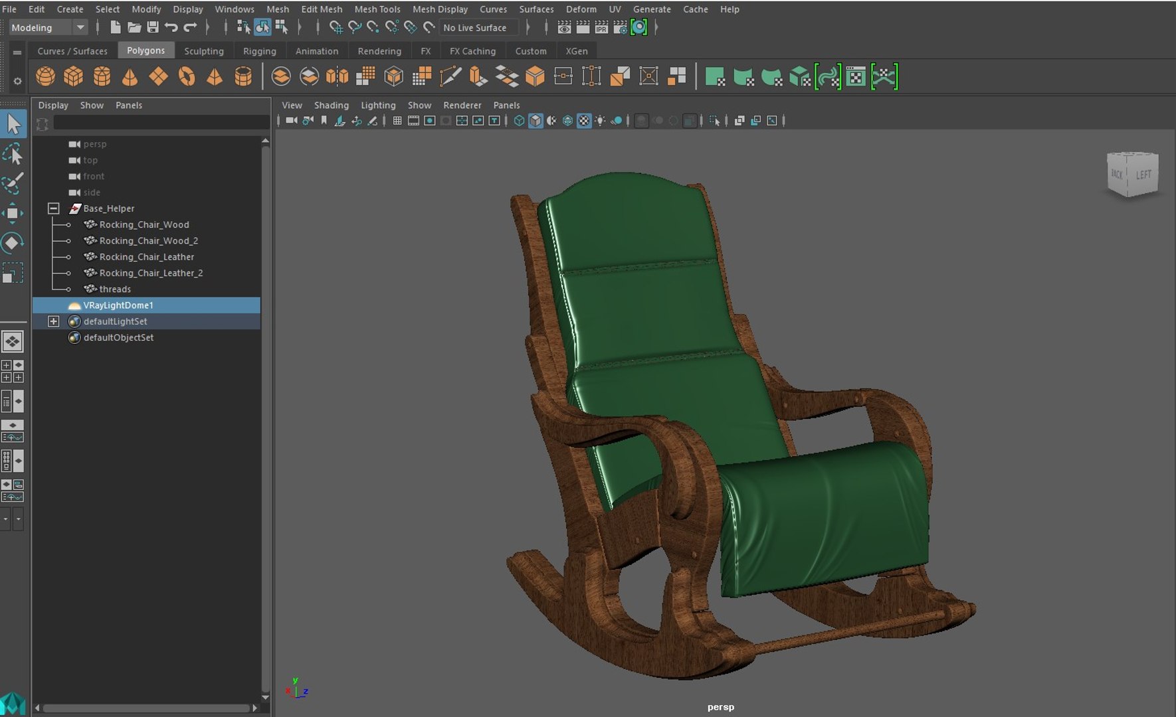Activate the Move tool
1176x717 pixels.
13,213
